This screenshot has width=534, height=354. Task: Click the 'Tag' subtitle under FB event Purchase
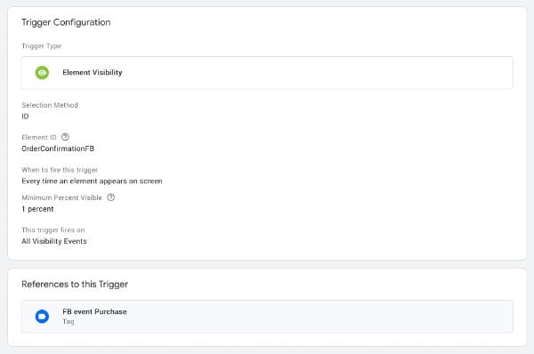[x=69, y=321]
